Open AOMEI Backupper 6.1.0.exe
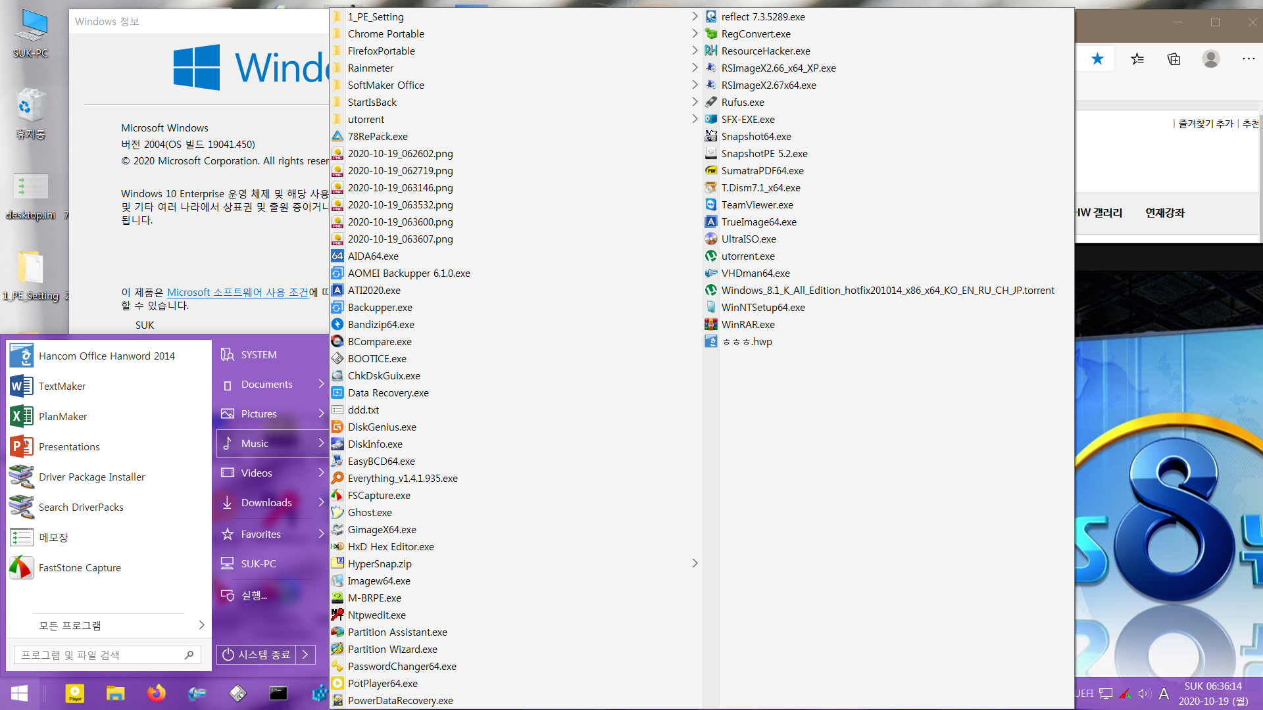This screenshot has width=1263, height=710. pyautogui.click(x=408, y=272)
